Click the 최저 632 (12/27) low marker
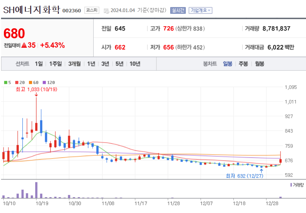Screen dimensions: 306x213 245,176
